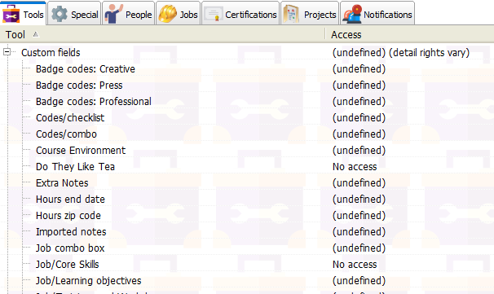The height and width of the screenshot is (294, 494).
Task: Select the Codes/checklist field
Action: click(70, 118)
